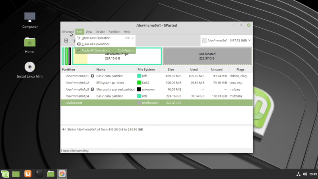The image size is (318, 179).
Task: Click the 'hidden, diag' flags cell
Action: pyautogui.click(x=238, y=76)
